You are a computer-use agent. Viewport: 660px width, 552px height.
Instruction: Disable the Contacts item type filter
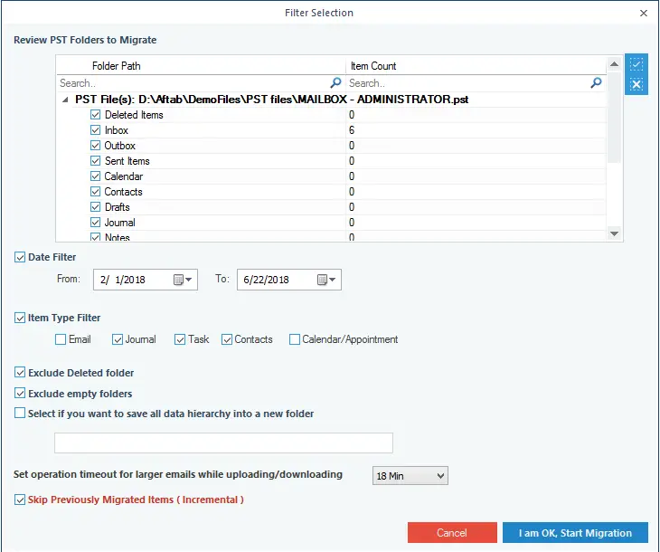click(x=227, y=339)
